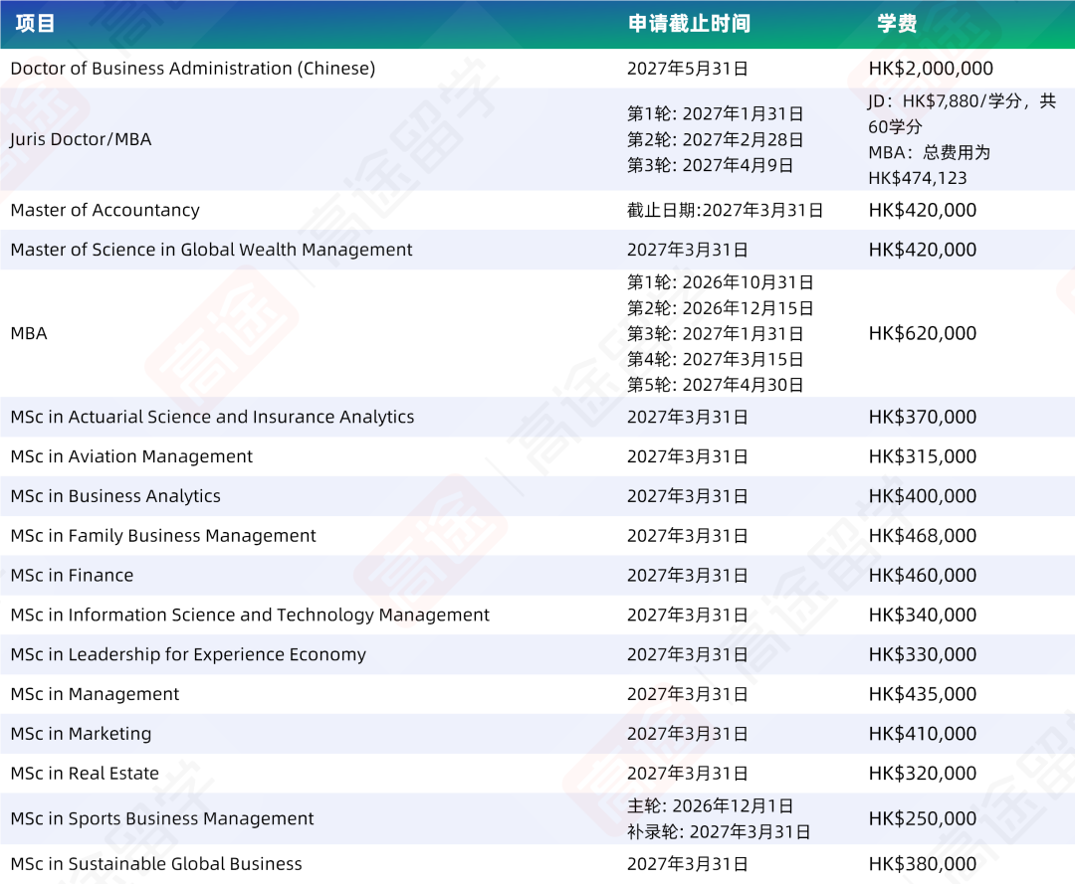Click the HK$468,000 tuition cell
Screen dimensions: 1075x884
pyautogui.click(x=922, y=536)
